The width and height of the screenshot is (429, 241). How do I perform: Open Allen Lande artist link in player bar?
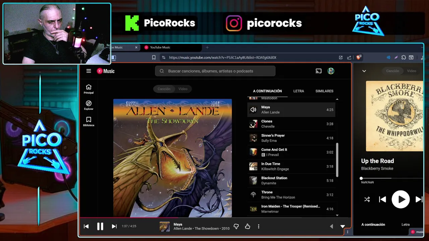183,229
